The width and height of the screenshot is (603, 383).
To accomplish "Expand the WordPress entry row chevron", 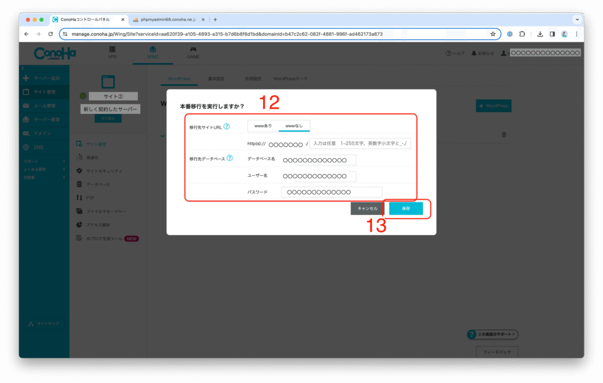I will pyautogui.click(x=163, y=136).
